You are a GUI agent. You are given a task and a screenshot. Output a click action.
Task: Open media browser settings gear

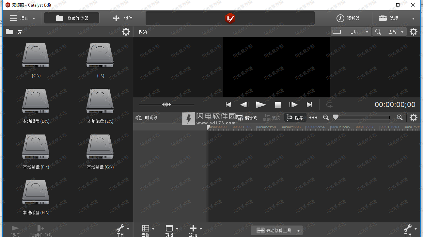pos(126,32)
